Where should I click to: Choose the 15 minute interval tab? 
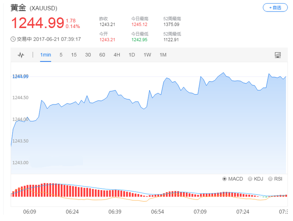pyautogui.click(x=74, y=55)
